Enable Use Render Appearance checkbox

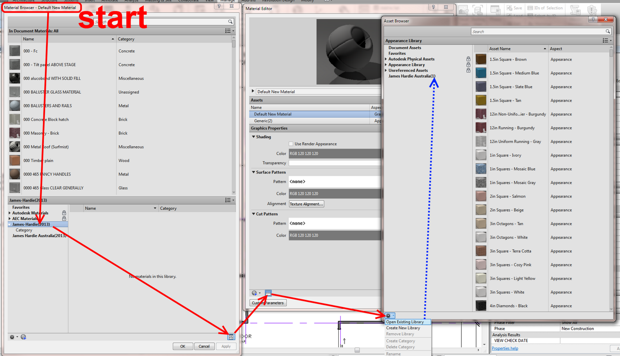click(x=291, y=144)
